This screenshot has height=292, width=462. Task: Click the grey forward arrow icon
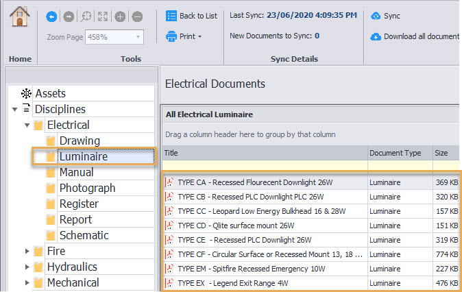69,17
